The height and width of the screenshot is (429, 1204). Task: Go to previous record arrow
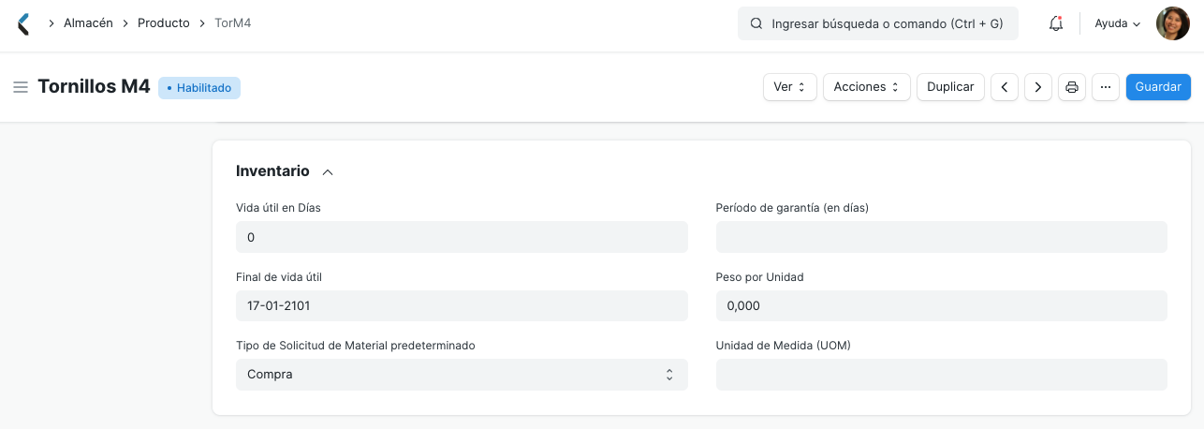[1005, 87]
